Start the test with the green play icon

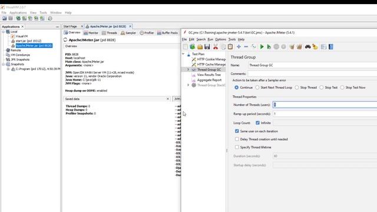pos(262,47)
